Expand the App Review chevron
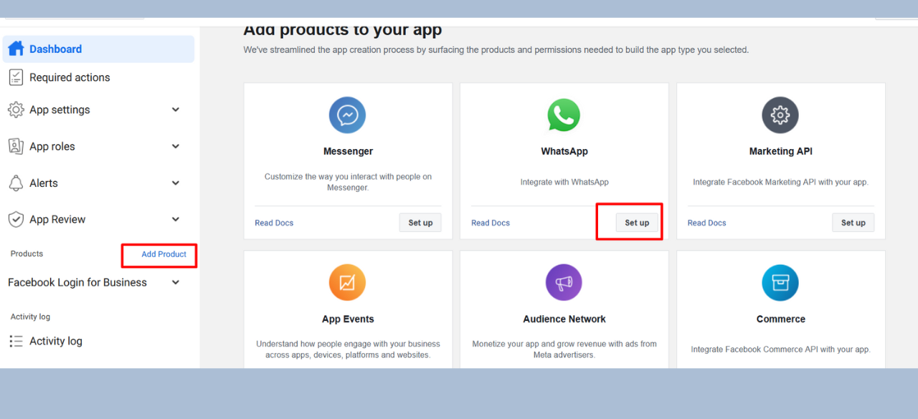The height and width of the screenshot is (419, 918). pyautogui.click(x=176, y=219)
